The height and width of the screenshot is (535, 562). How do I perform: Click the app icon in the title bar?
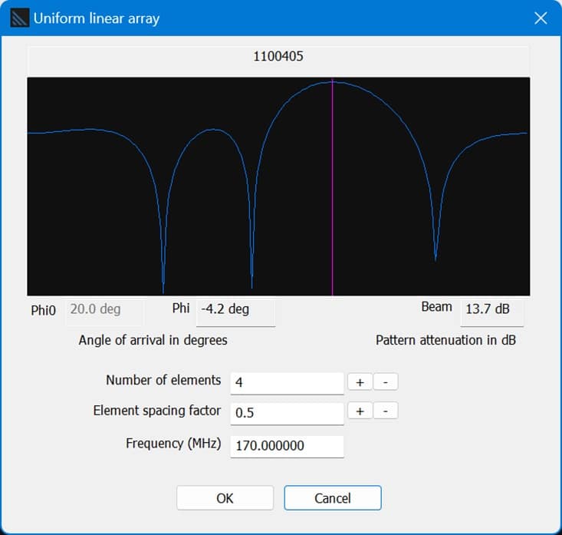click(20, 18)
